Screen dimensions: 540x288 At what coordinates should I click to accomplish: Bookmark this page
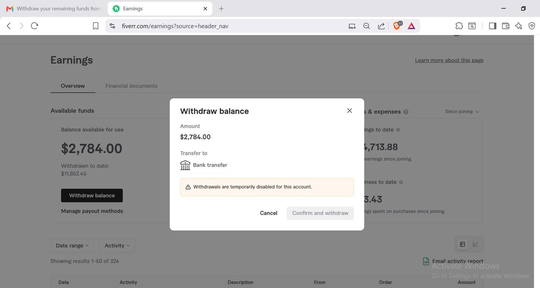pyautogui.click(x=95, y=26)
